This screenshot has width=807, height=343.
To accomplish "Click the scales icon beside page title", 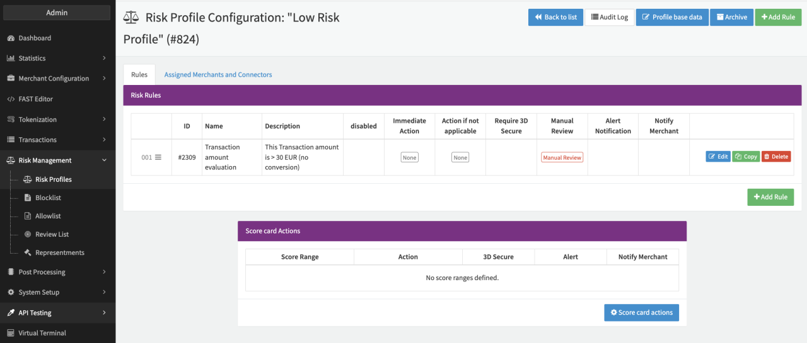I will pos(131,18).
